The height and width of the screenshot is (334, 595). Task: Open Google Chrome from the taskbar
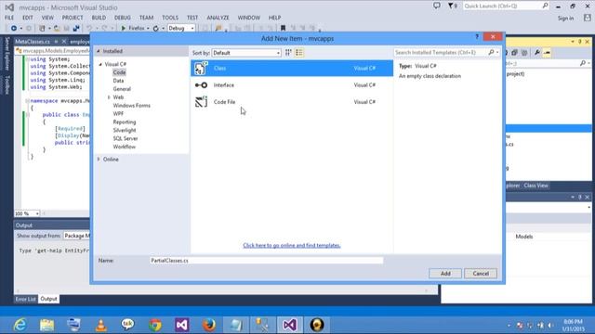click(x=155, y=325)
